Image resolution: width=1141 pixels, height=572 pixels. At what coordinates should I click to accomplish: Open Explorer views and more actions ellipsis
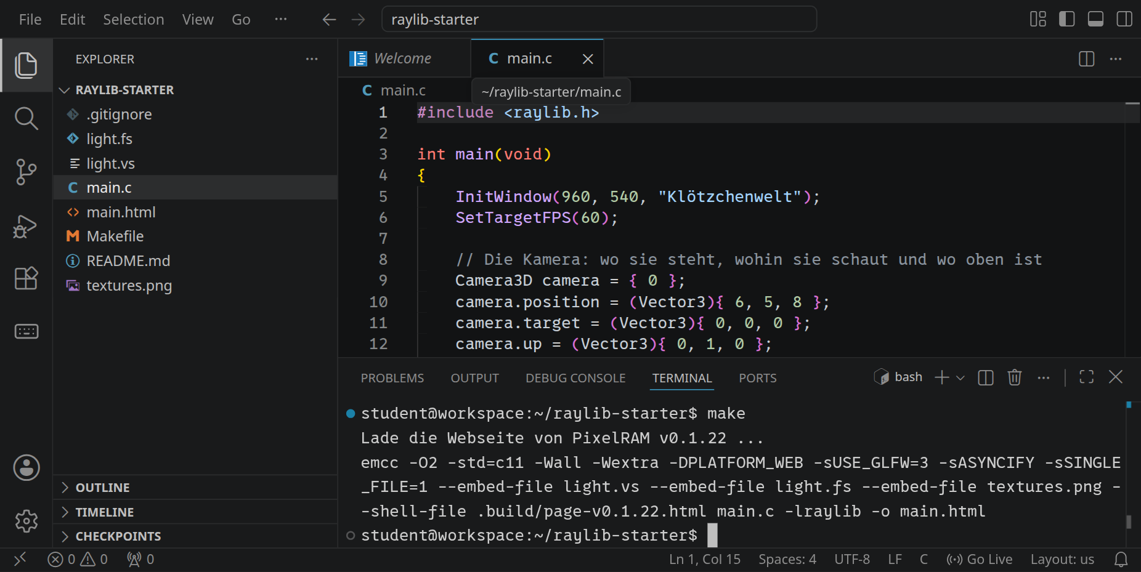312,59
